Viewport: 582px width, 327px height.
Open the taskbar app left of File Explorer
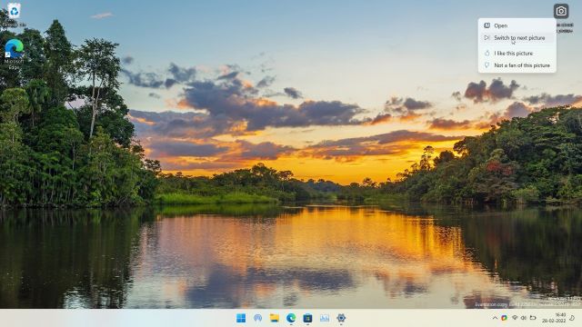point(257,318)
